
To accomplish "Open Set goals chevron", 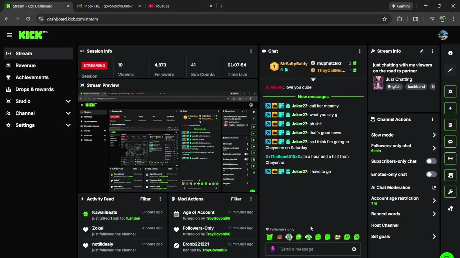I will 434,236.
